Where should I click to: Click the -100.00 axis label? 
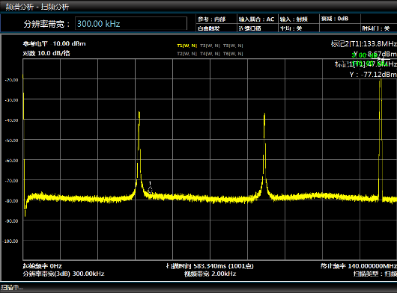[x=11, y=241]
